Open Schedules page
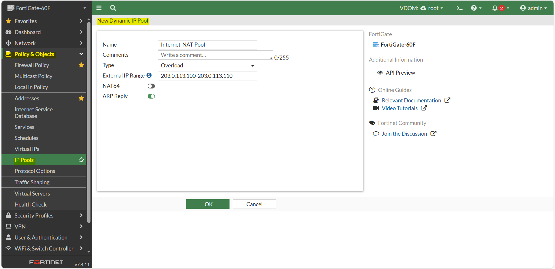 pos(26,138)
